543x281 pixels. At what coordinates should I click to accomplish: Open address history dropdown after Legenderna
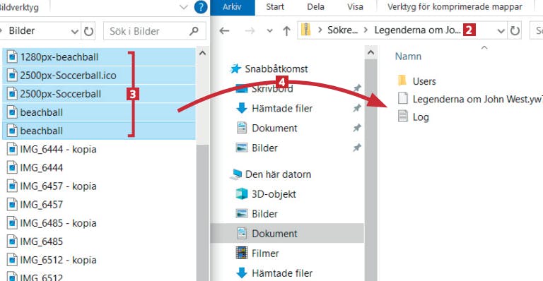pyautogui.click(x=501, y=31)
